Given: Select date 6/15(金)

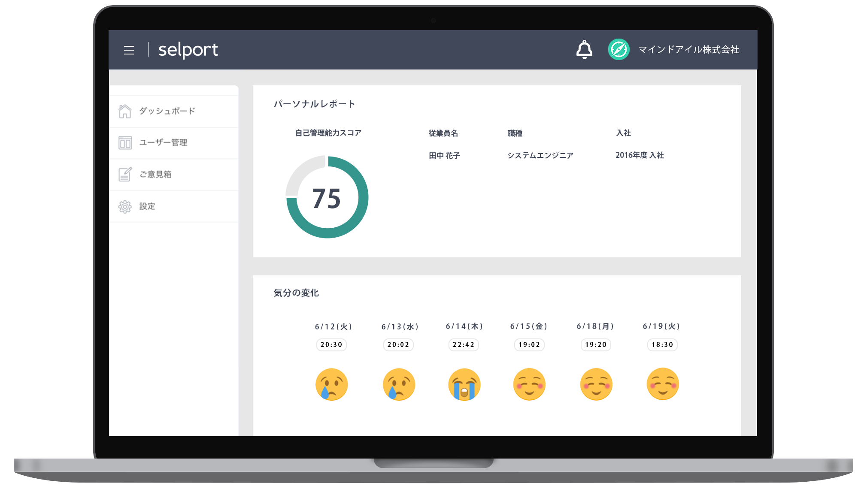Looking at the screenshot, I should [529, 326].
